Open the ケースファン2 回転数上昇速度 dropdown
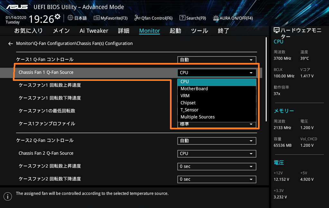The height and width of the screenshot is (208, 329). point(217,167)
